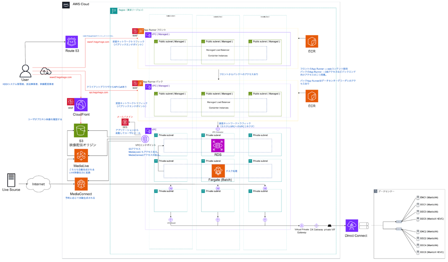The image size is (448, 262).
Task: Click the green S3 bucket icon
Action: 81,131
